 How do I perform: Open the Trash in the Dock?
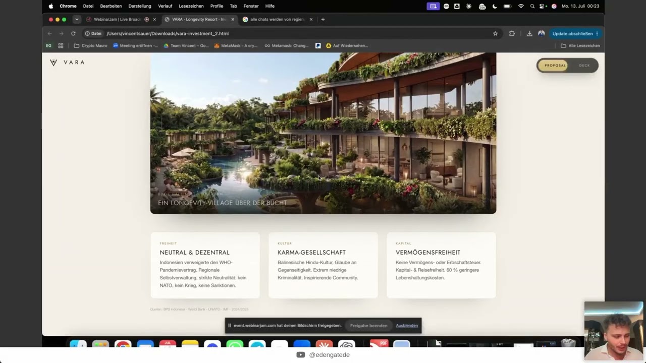[x=568, y=344]
